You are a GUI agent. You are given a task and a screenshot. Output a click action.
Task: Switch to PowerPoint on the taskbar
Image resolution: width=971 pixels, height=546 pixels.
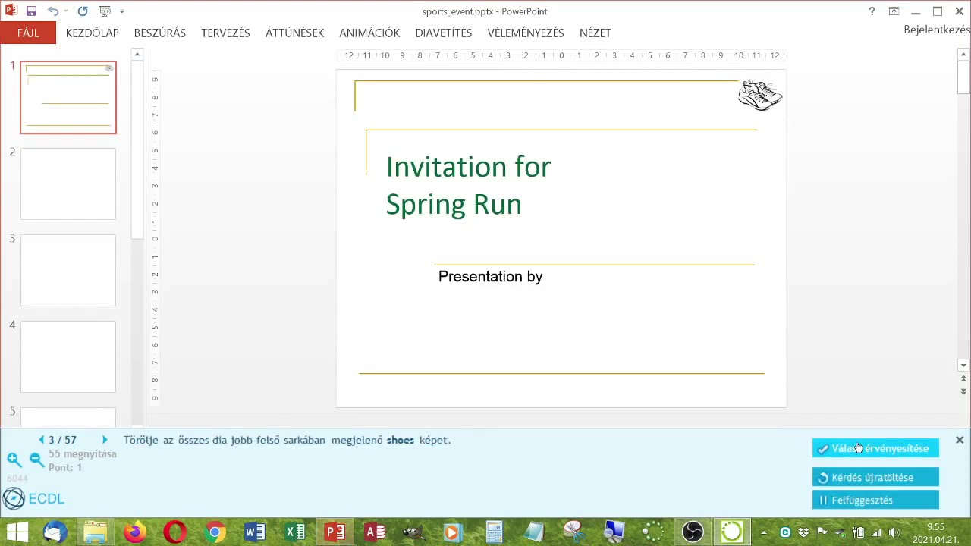point(335,532)
